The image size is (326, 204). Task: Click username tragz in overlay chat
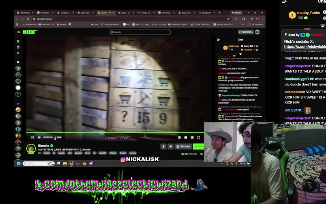289,58
